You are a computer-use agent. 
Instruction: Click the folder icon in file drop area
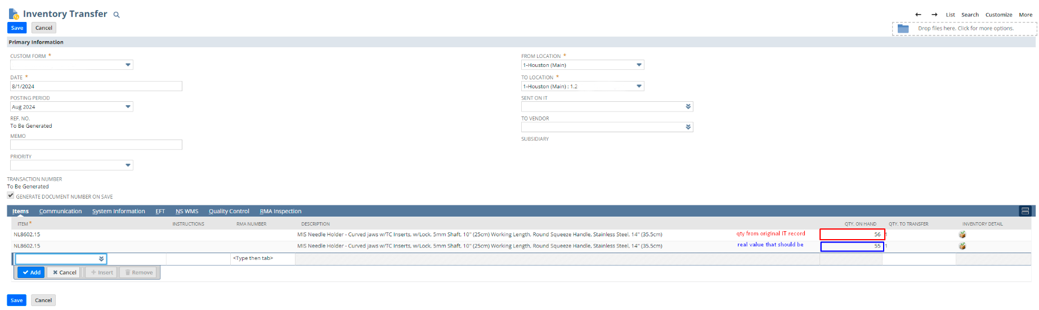903,29
